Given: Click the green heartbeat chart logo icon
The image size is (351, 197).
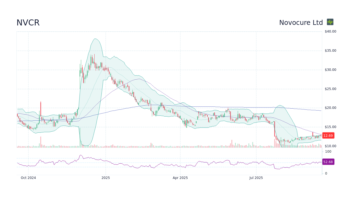Looking at the screenshot, I should coord(330,22).
